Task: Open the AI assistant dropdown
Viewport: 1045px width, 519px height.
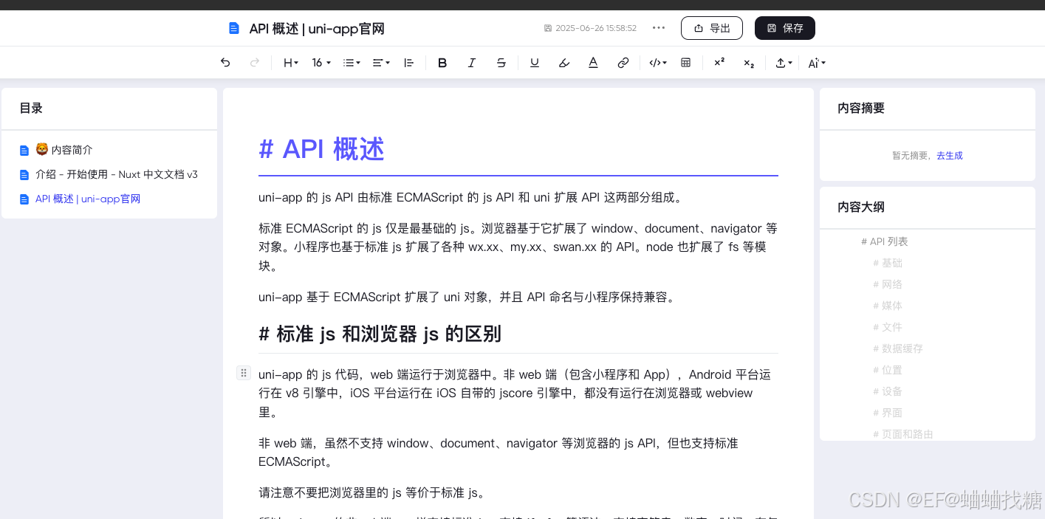Action: click(x=816, y=63)
